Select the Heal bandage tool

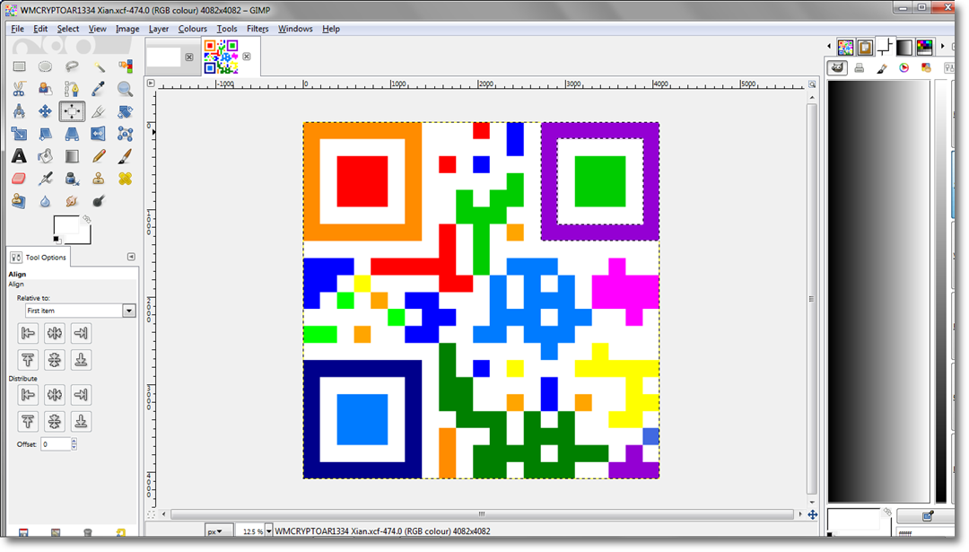click(125, 179)
